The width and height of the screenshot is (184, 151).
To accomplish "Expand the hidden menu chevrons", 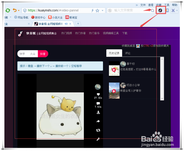I will (x=137, y=5).
